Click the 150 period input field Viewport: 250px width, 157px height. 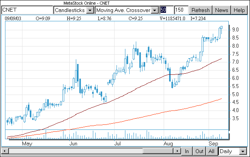tap(182, 10)
